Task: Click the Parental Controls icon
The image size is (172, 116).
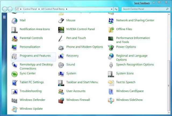Action: pos(14,38)
